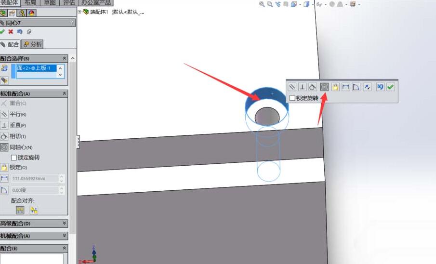Select Concentric mate in pop-up toolbar

click(324, 87)
